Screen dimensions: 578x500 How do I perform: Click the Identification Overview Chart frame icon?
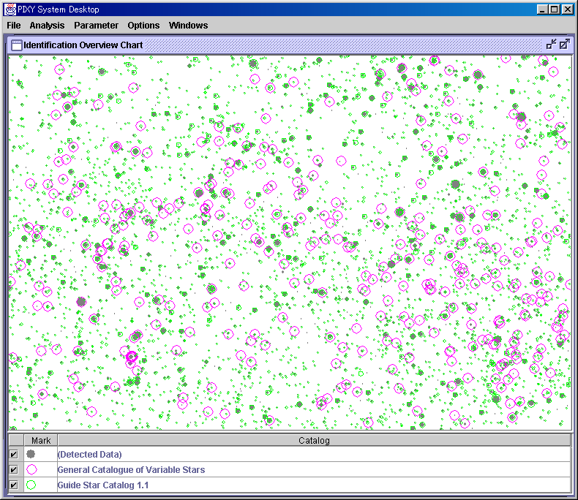pyautogui.click(x=16, y=45)
